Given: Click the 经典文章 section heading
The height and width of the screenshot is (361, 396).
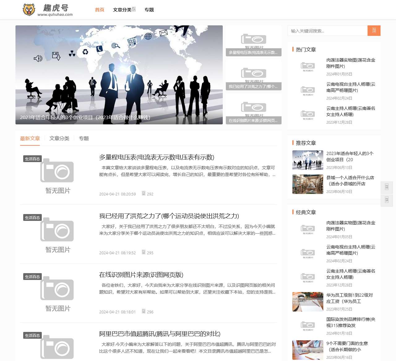Looking at the screenshot, I should [x=306, y=212].
